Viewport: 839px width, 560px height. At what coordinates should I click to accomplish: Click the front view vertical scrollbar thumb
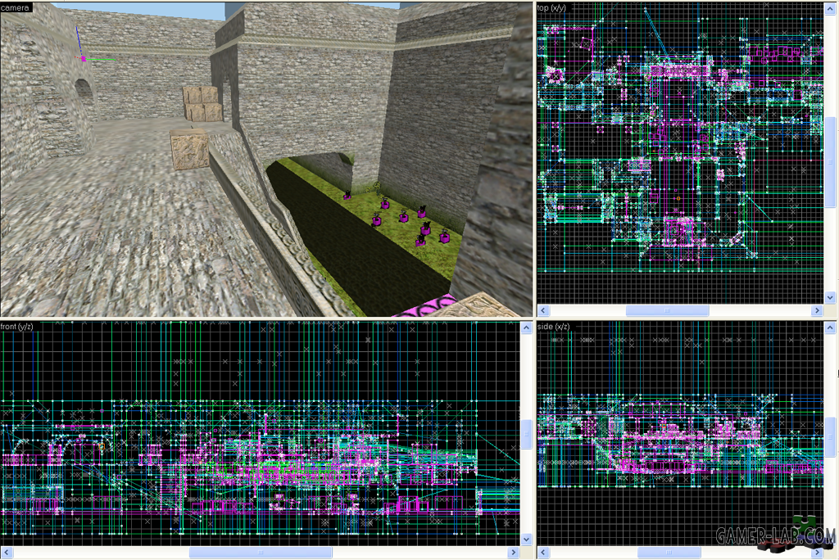pos(527,434)
